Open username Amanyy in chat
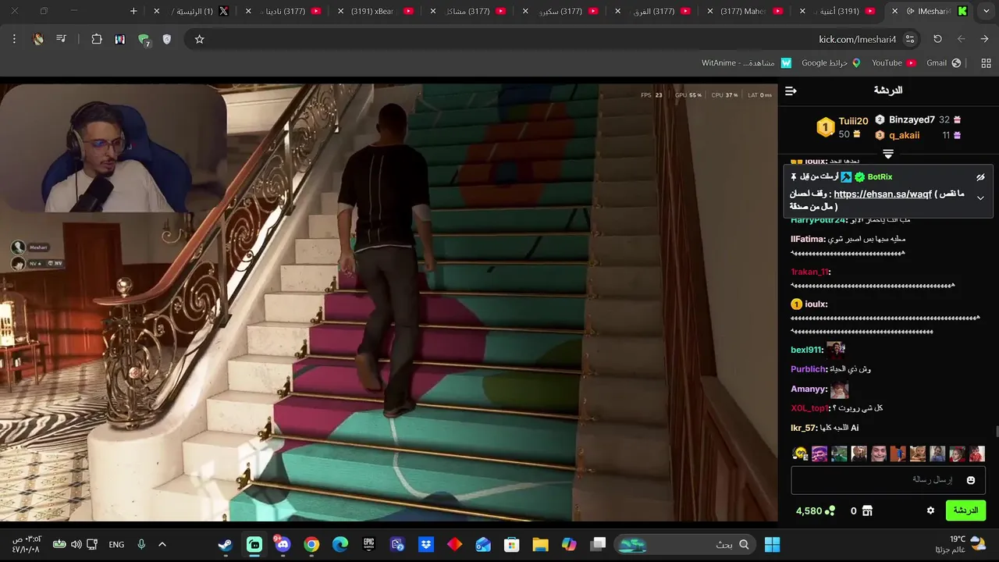 point(809,389)
